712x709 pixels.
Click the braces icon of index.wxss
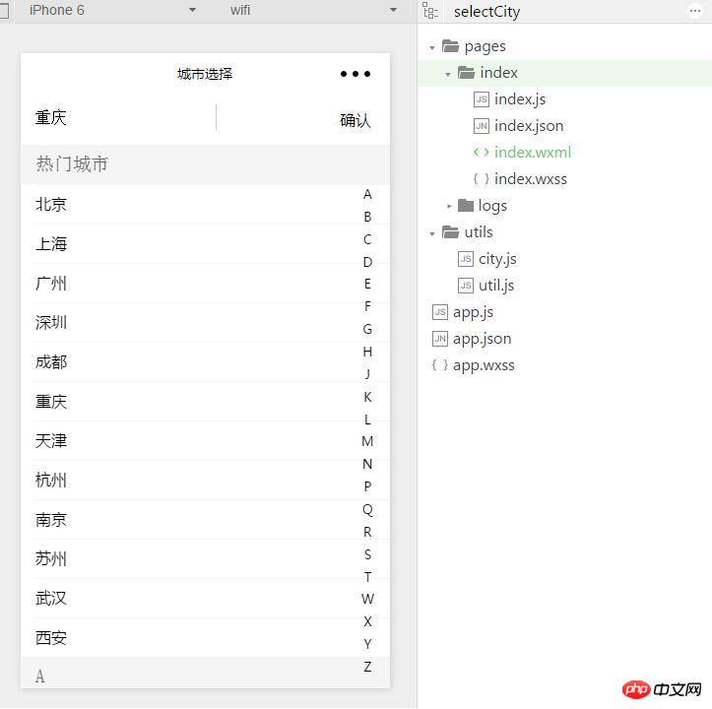pyautogui.click(x=481, y=179)
